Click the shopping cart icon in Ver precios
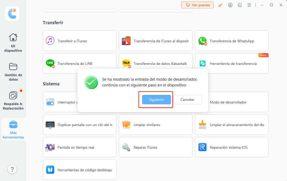 [x=188, y=5]
